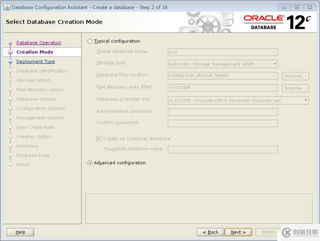Image resolution: width=320 pixels, height=241 pixels.
Task: Browse for Fast Recovery Area
Action: 295,88
